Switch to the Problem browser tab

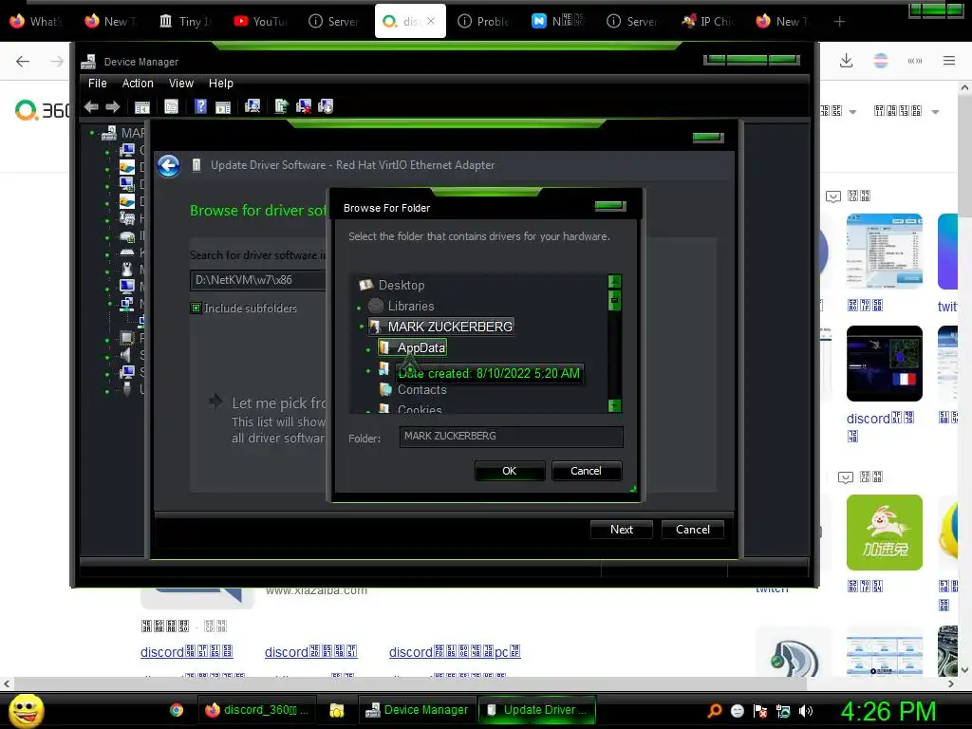[x=485, y=22]
